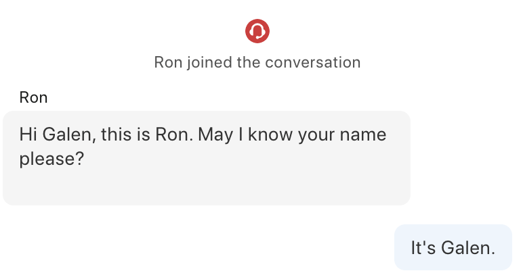Click 'Ron' in the join notice text
523x273 pixels.
coord(168,63)
